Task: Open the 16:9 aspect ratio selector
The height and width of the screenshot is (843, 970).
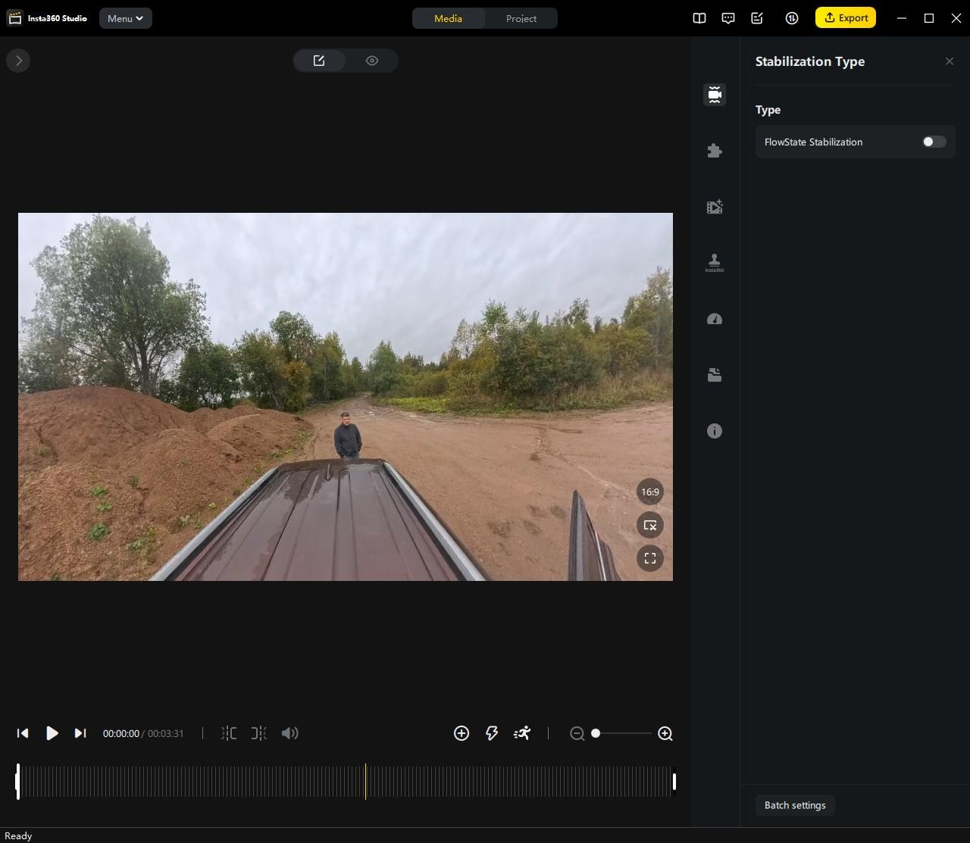Action: pos(649,492)
